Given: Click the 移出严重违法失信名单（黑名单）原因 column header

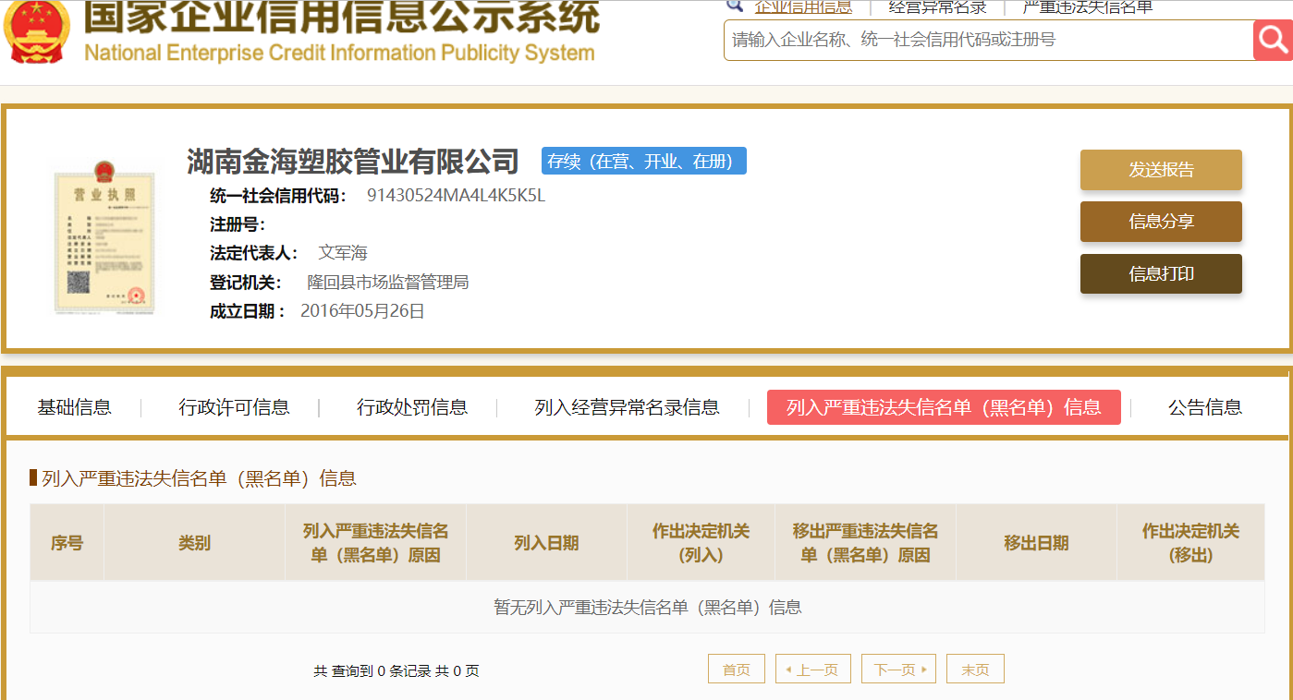Looking at the screenshot, I should pyautogui.click(x=865, y=543).
